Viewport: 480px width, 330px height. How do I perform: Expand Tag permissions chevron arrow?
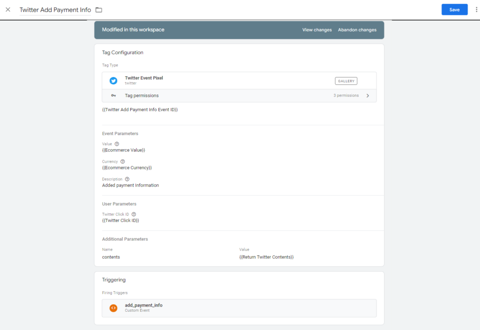pos(367,95)
